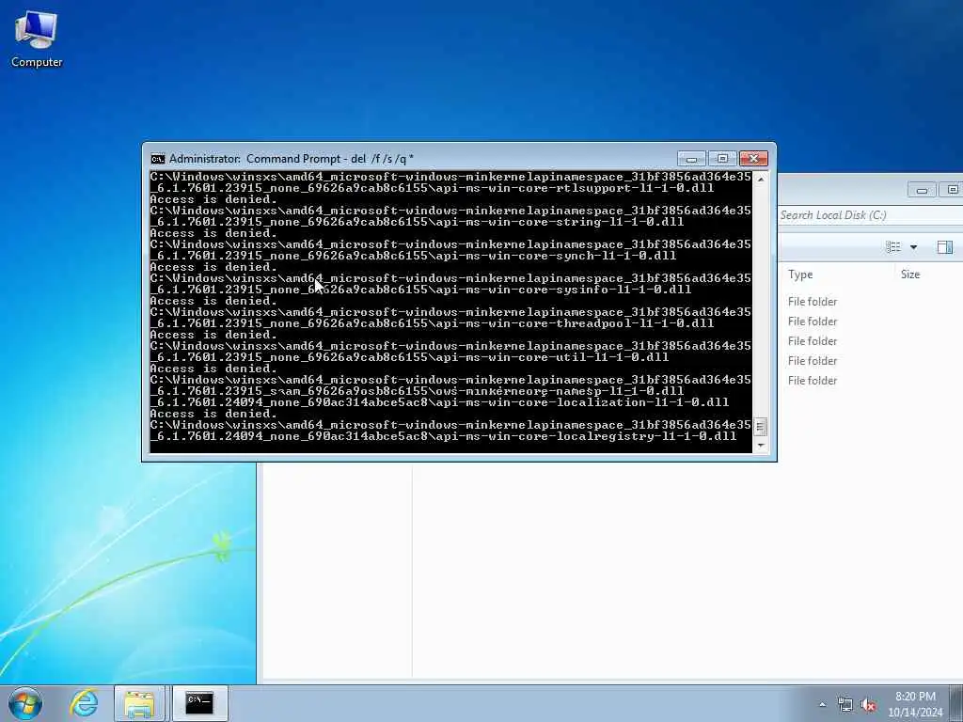The image size is (963, 722).
Task: Open Command Prompt system menu icon
Action: click(158, 159)
